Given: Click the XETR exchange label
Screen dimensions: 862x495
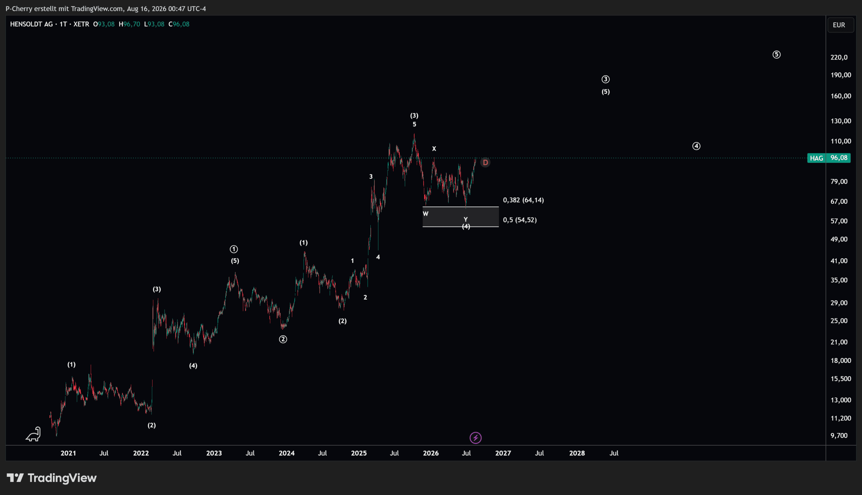Looking at the screenshot, I should pos(81,24).
